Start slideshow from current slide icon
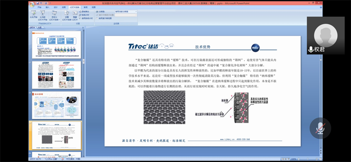 pyautogui.click(x=43, y=15)
